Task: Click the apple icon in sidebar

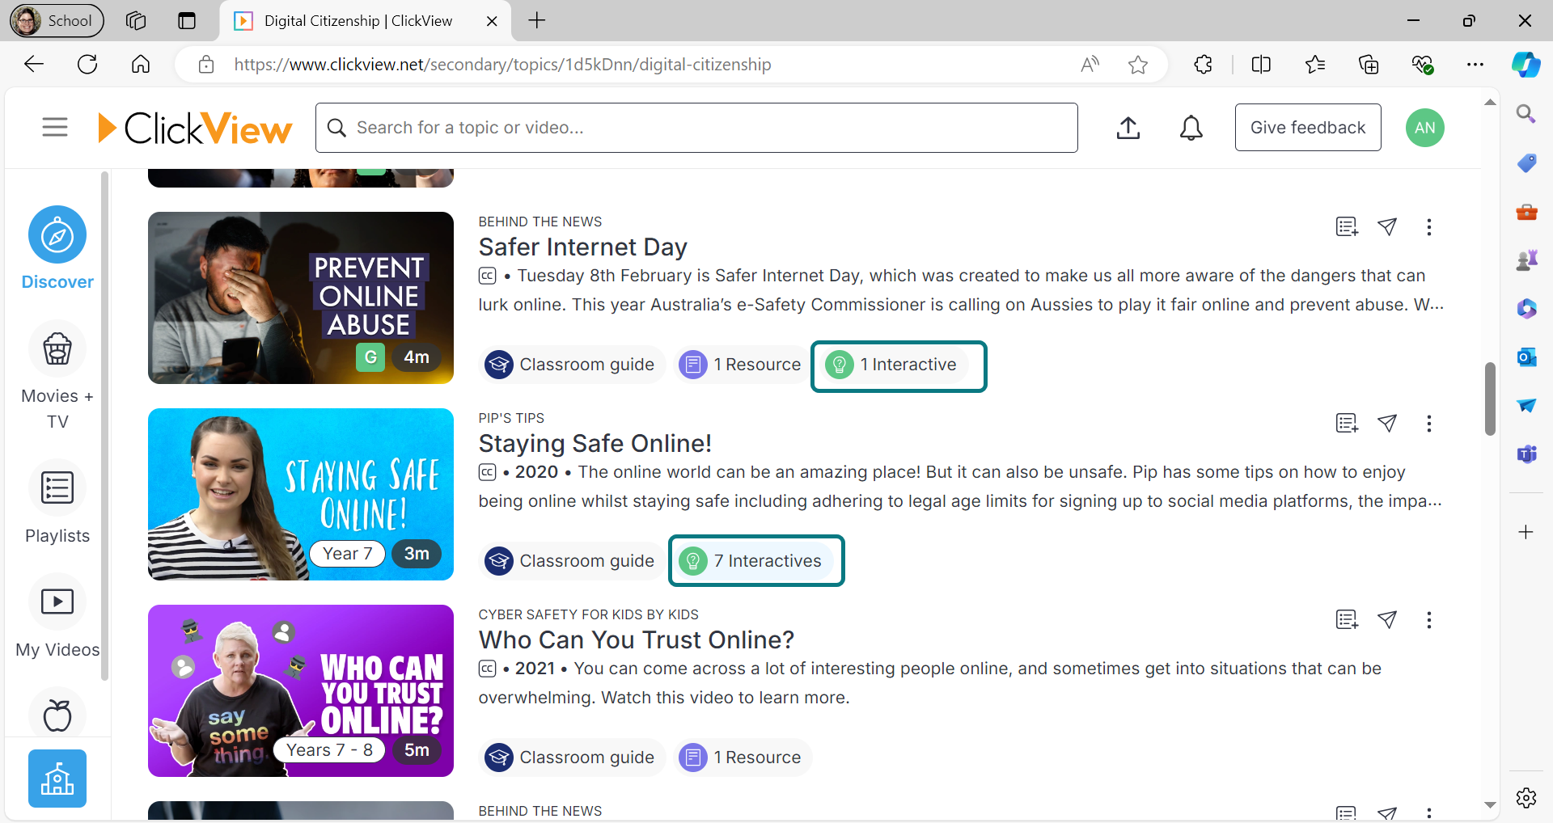Action: point(57,715)
